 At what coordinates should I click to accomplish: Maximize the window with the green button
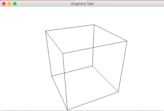[15, 4]
